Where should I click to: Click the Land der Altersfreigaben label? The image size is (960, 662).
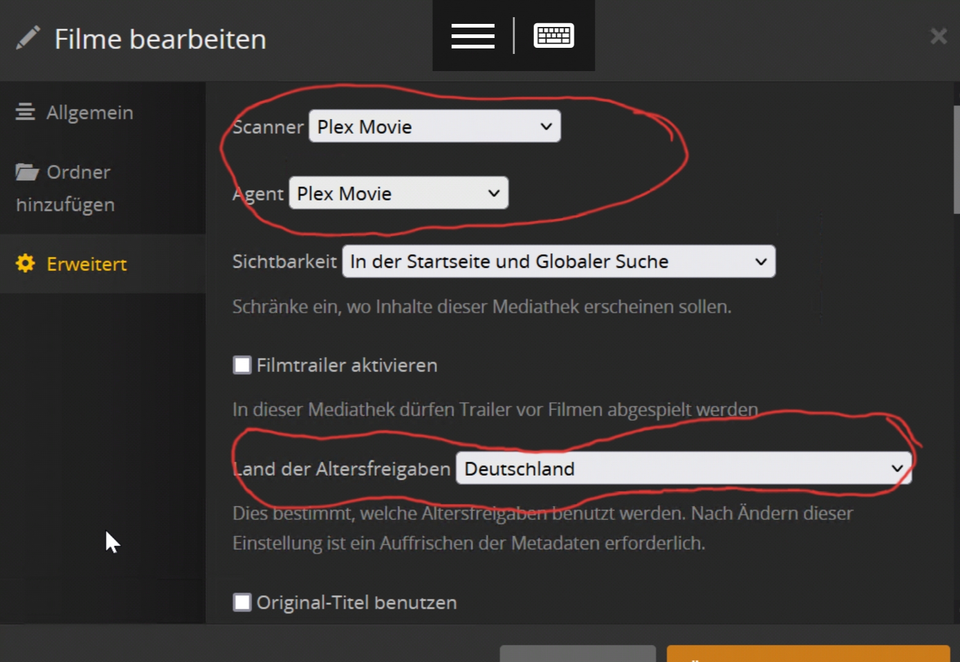pos(341,469)
